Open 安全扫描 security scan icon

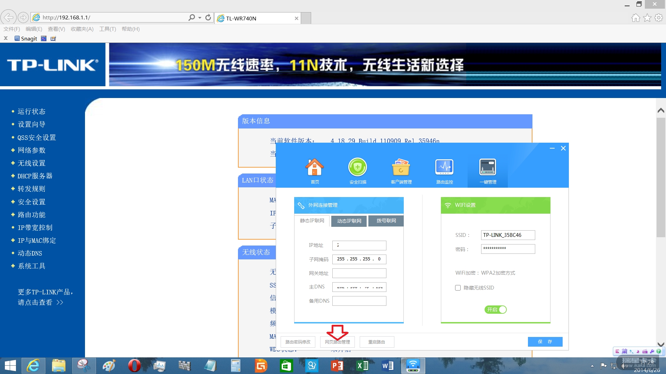pos(358,168)
